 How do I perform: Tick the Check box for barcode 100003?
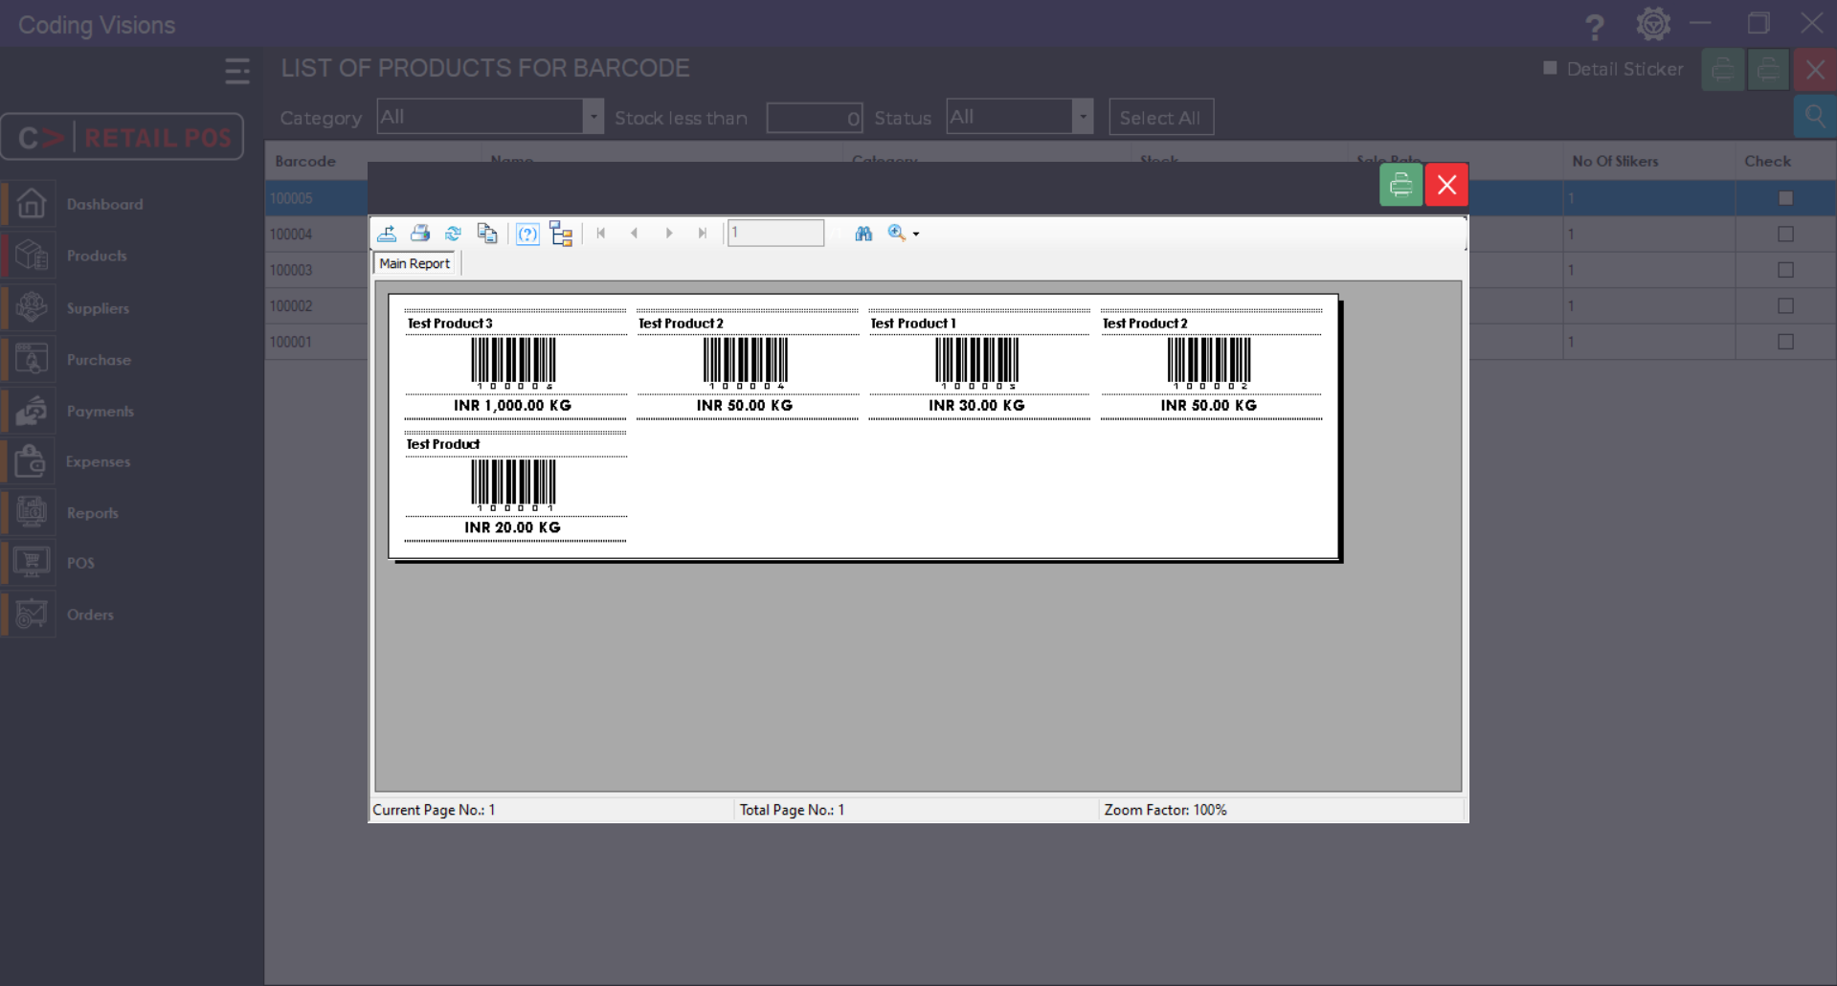1785,270
